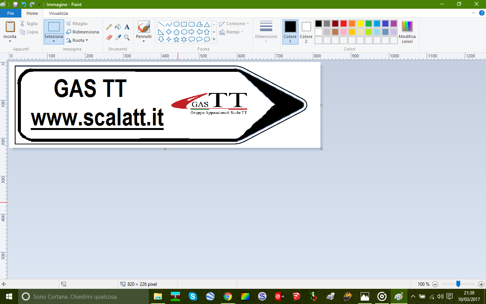Expand the Pennelli brushes dropdown arrow

144,41
